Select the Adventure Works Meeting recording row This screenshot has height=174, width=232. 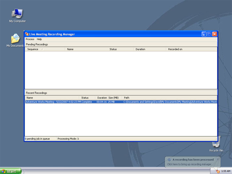click(121, 102)
